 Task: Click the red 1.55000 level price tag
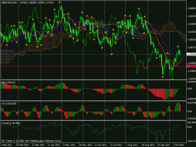tap(191, 66)
